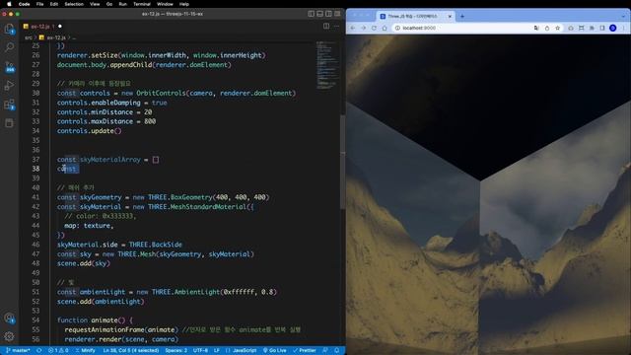Screen dimensions: 631x355
Task: Open the editor More Actions ellipsis
Action: pyautogui.click(x=336, y=27)
